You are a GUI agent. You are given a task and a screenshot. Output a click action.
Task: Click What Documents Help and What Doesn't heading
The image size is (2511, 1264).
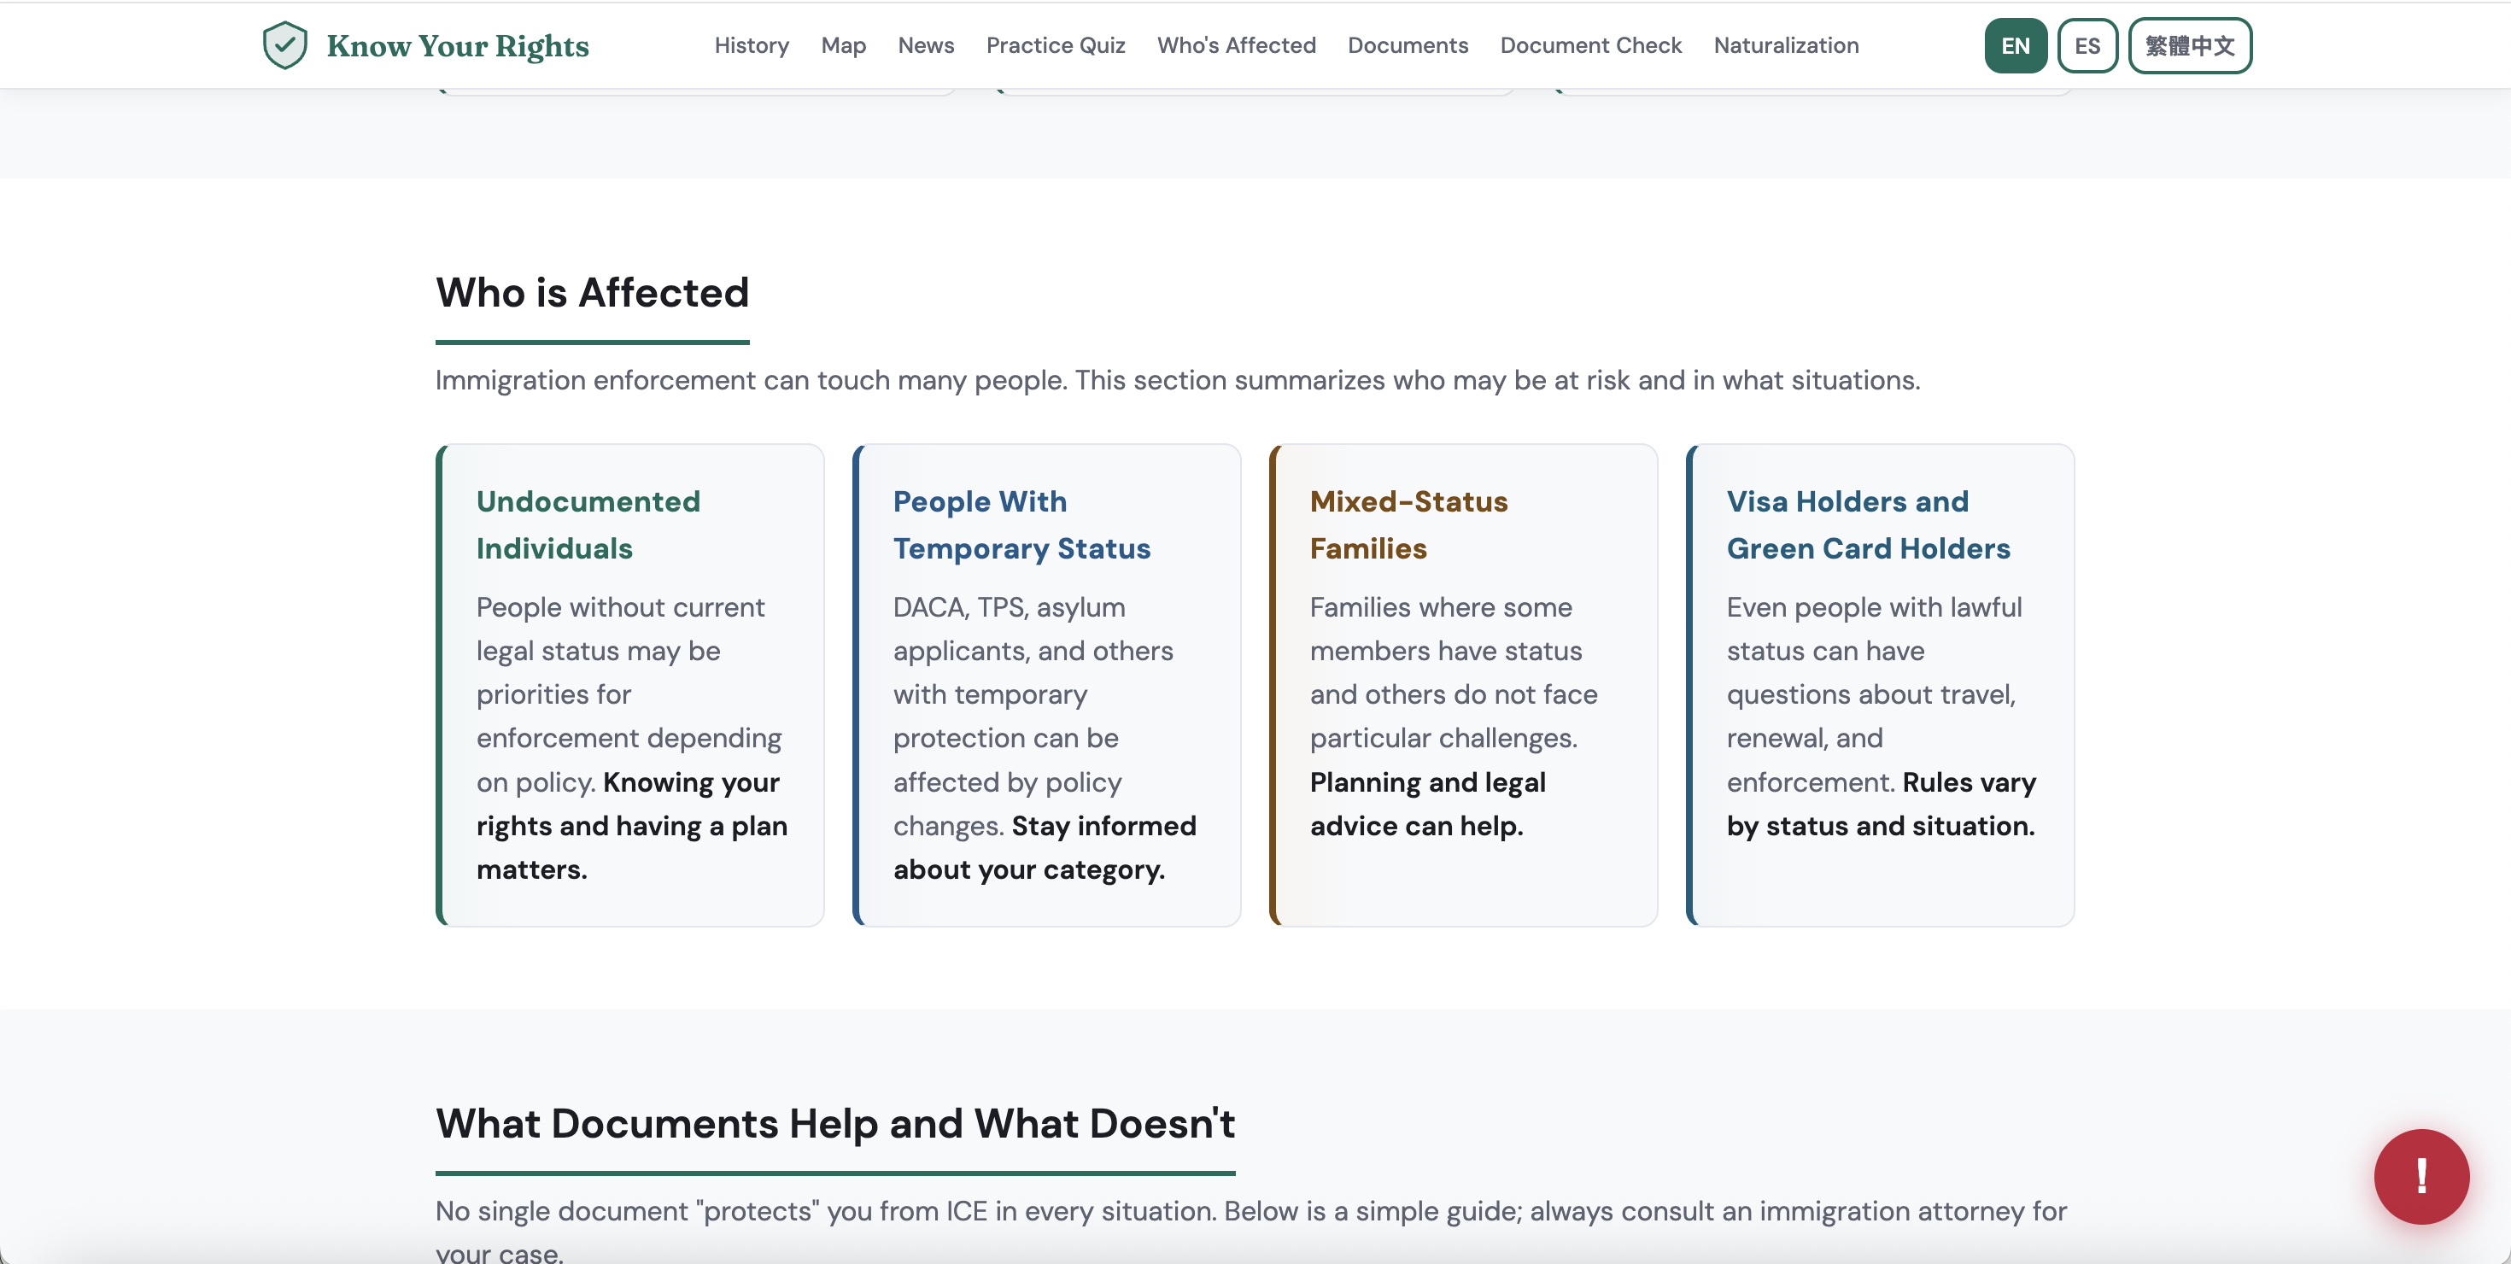pos(834,1123)
